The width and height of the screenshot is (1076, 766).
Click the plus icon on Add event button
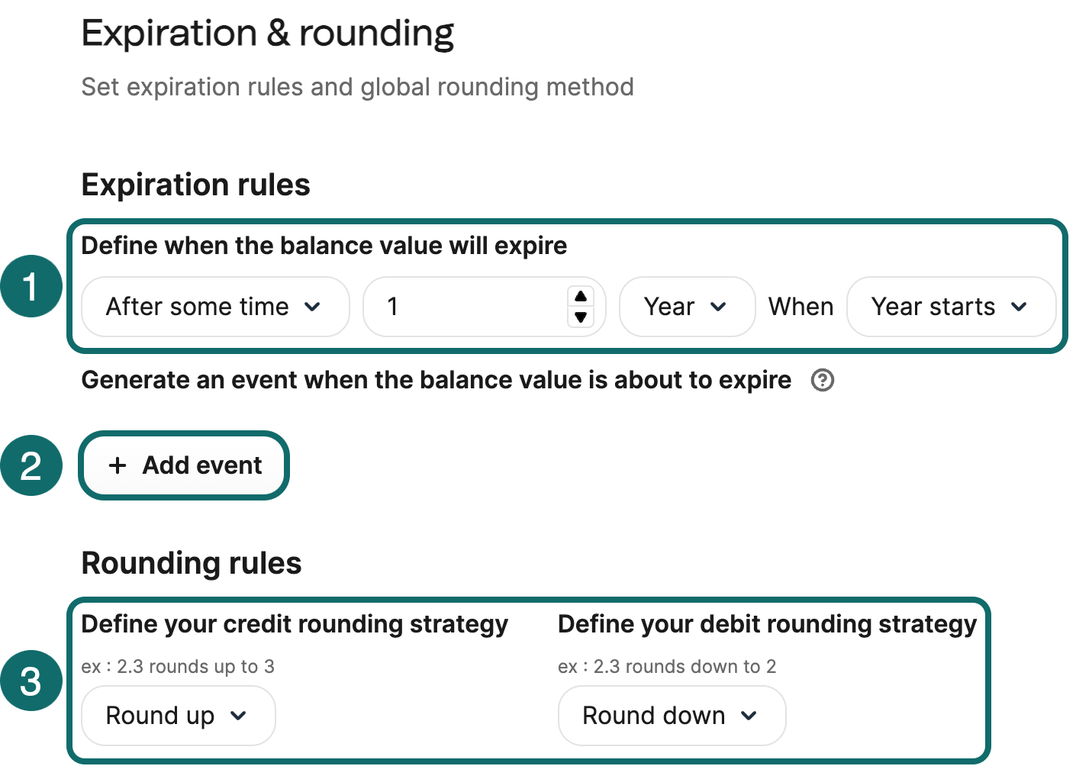(117, 465)
